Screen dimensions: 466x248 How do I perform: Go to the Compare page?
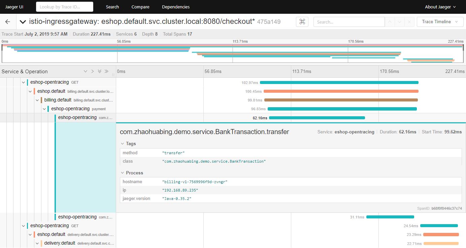click(140, 7)
